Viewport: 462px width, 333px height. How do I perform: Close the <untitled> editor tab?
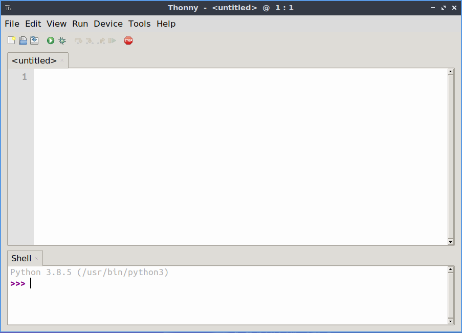[x=62, y=60]
